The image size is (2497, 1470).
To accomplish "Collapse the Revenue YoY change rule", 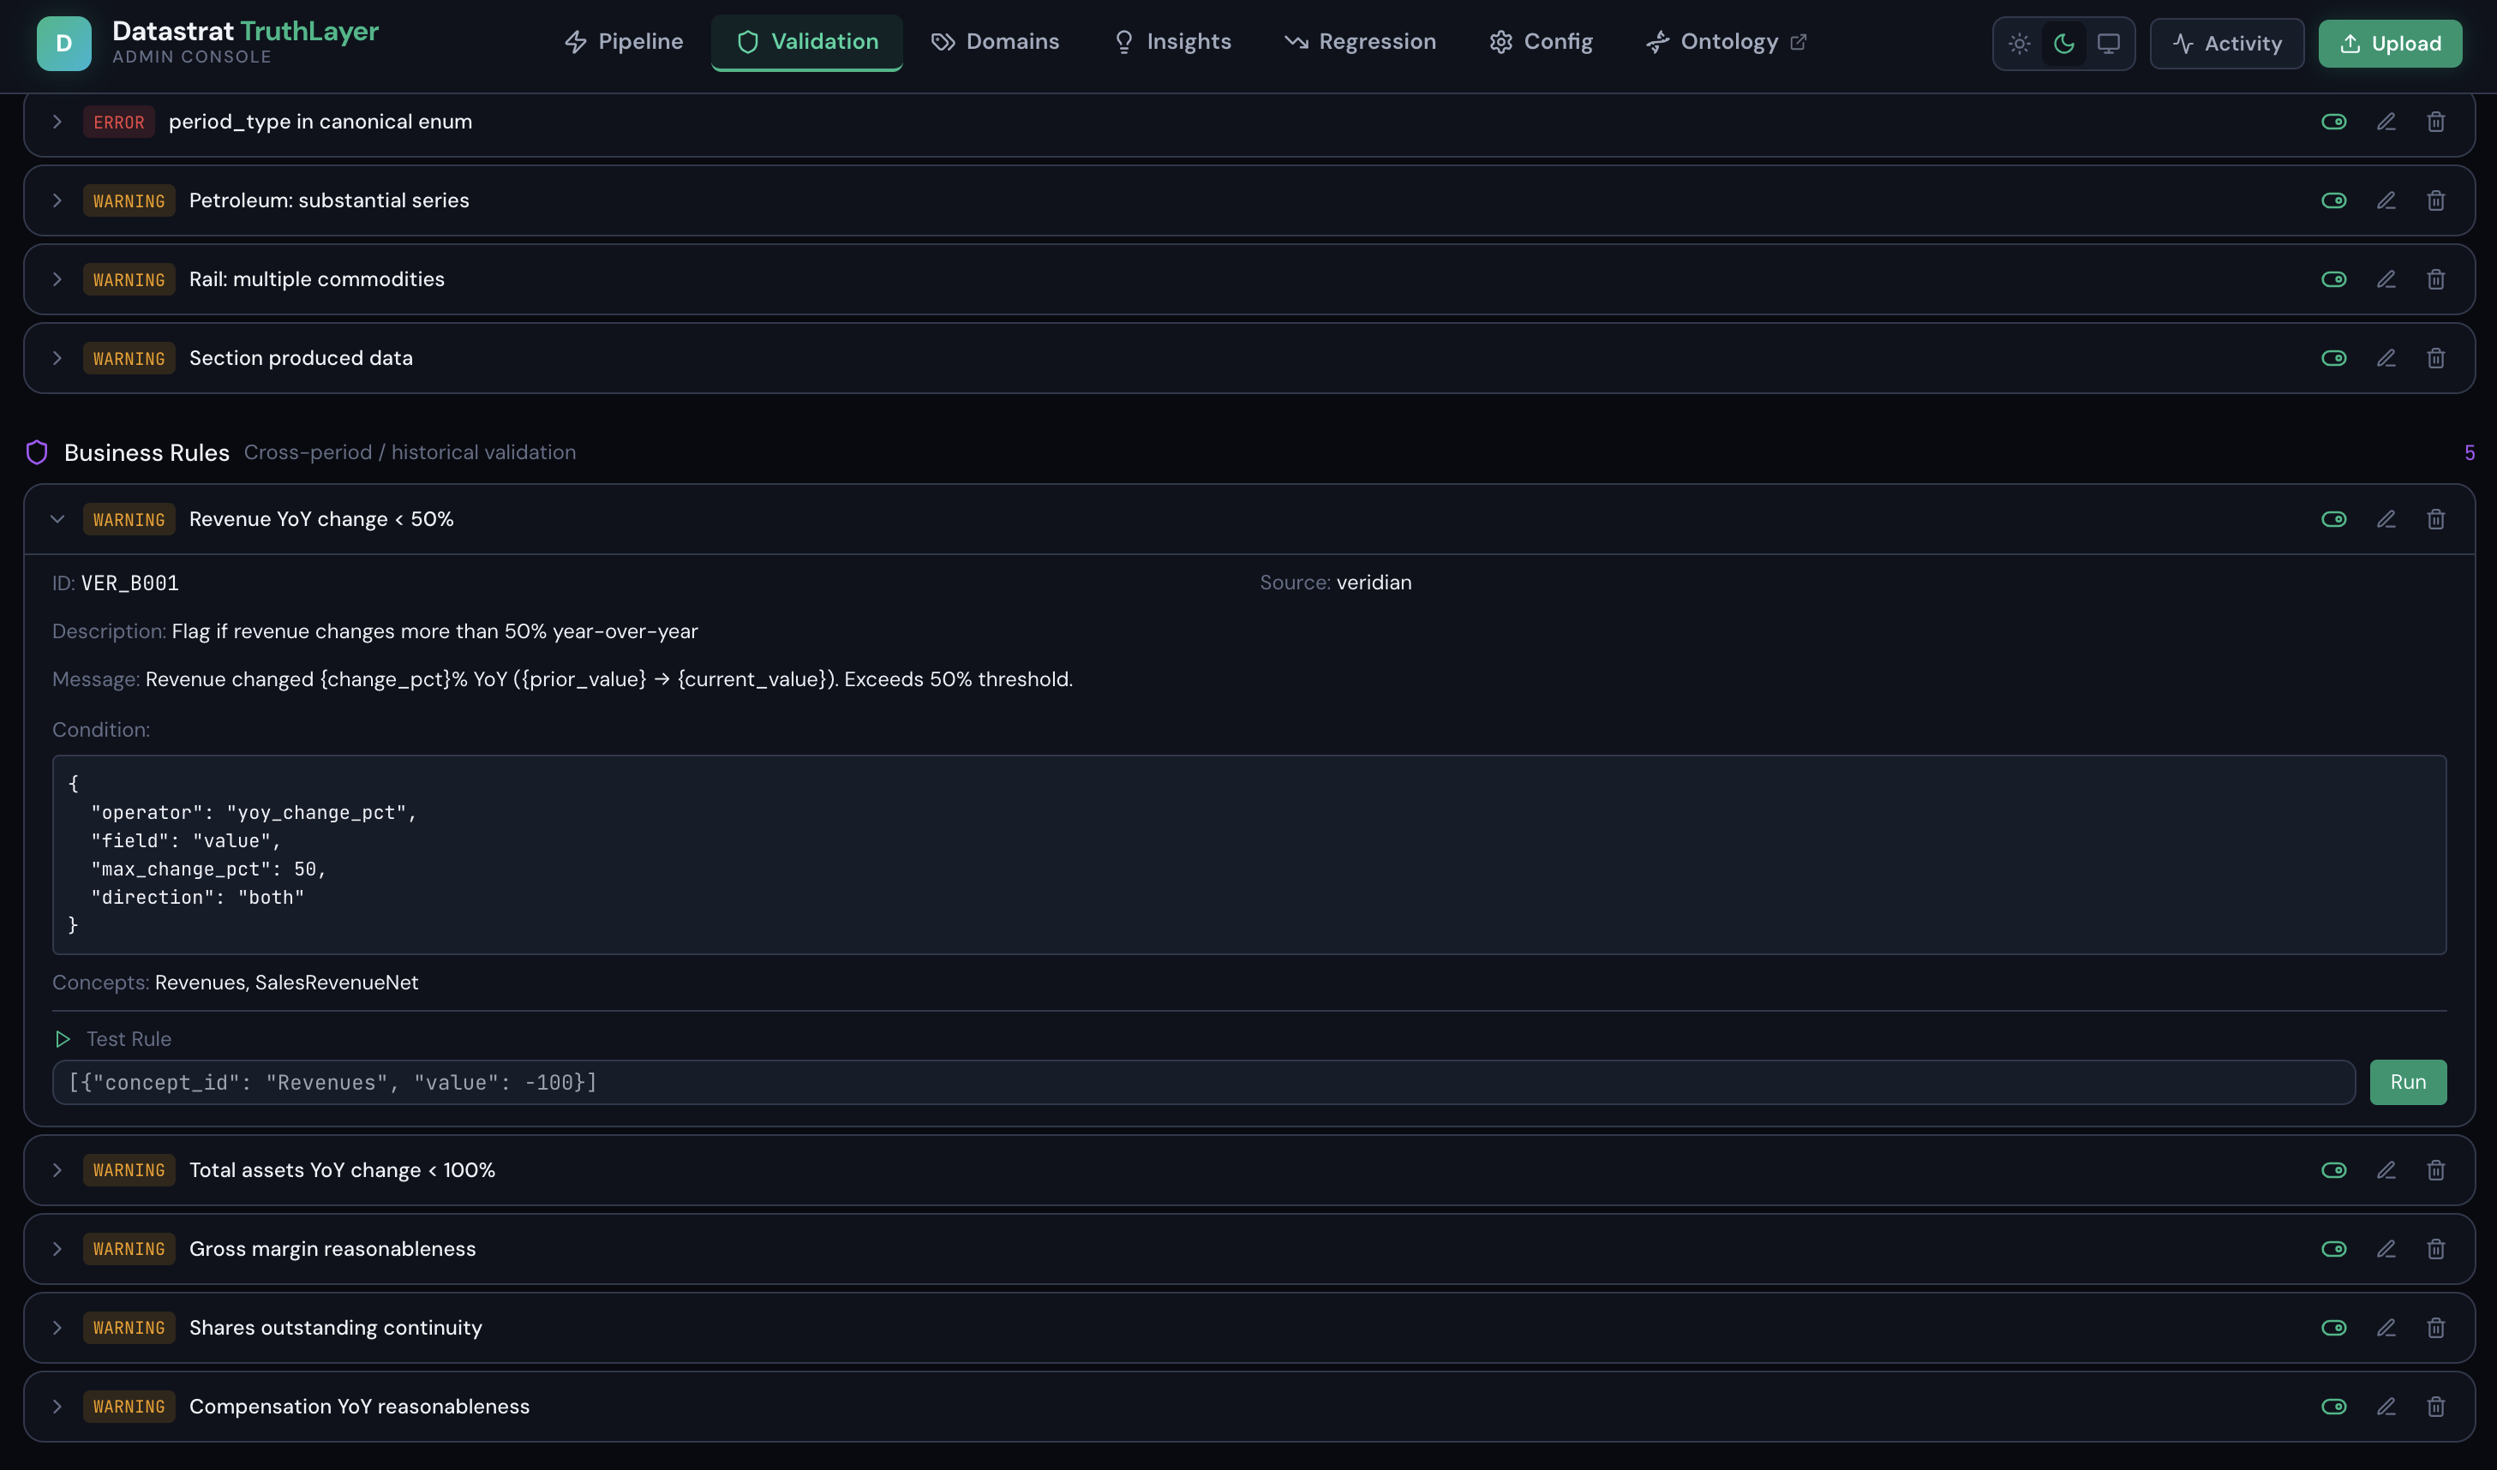I will click(x=57, y=519).
